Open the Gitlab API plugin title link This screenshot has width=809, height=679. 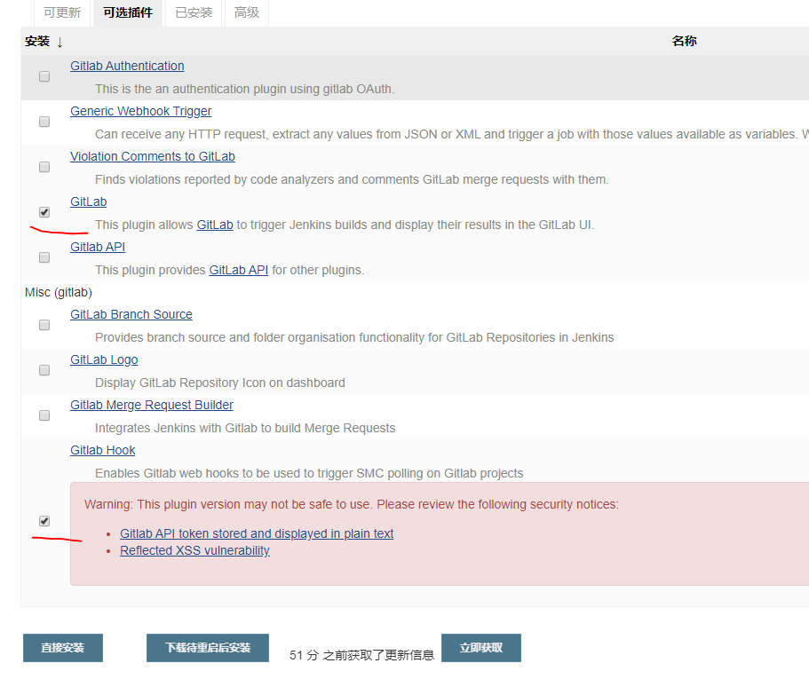point(98,247)
